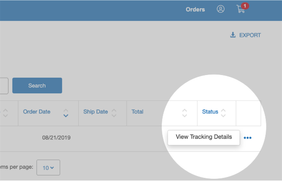Focus the search input field
Viewport: 282px width, 181px height.
[4, 86]
